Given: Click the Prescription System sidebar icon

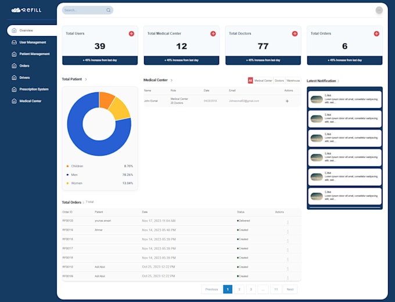Looking at the screenshot, I should tap(14, 89).
